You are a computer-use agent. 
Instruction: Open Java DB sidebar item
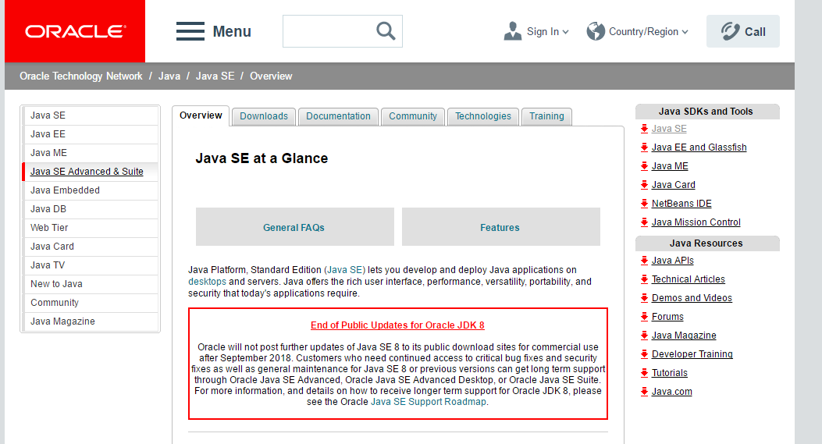click(x=91, y=209)
